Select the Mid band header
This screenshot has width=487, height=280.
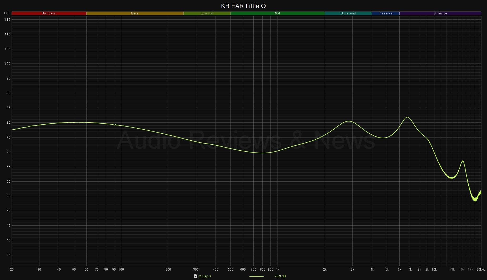277,13
